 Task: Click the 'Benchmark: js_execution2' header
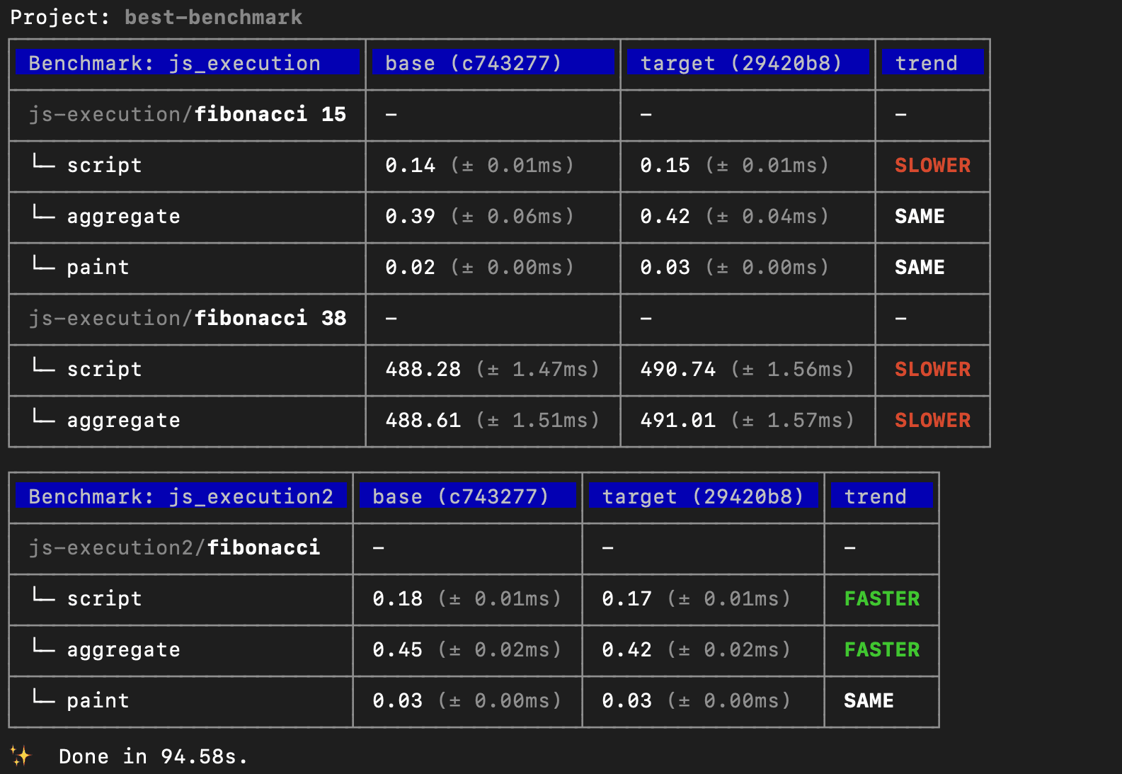[181, 496]
